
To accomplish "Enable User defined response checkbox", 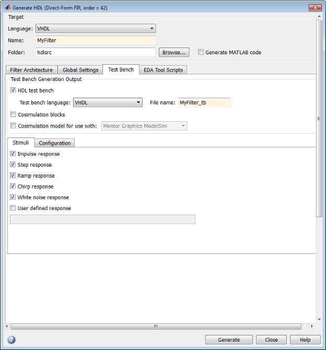I will click(13, 208).
